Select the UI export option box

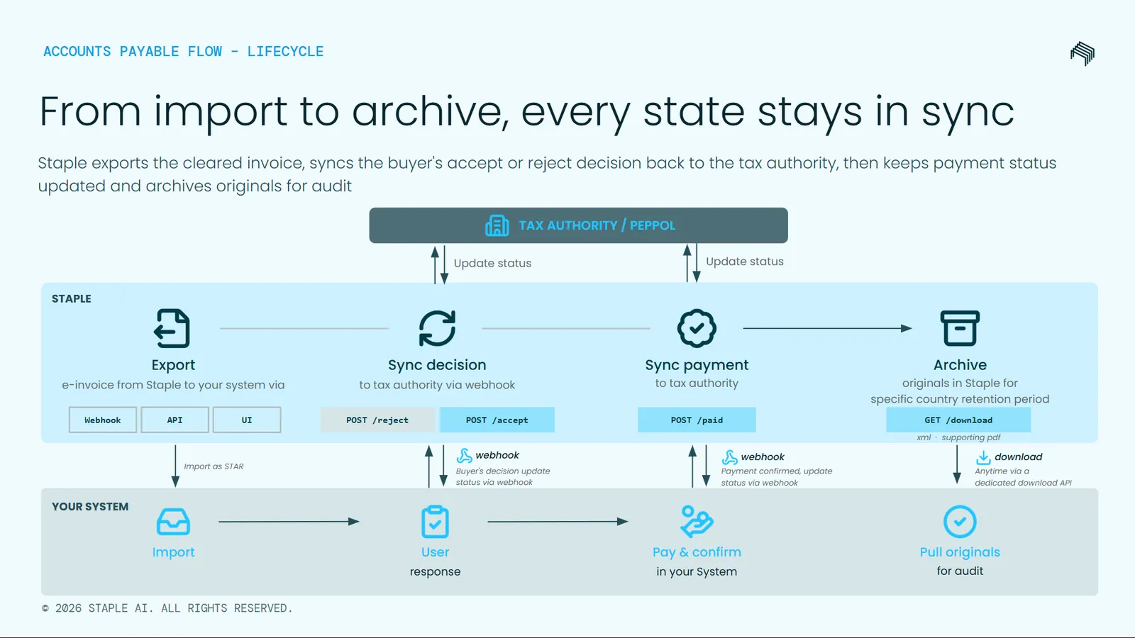pos(247,420)
